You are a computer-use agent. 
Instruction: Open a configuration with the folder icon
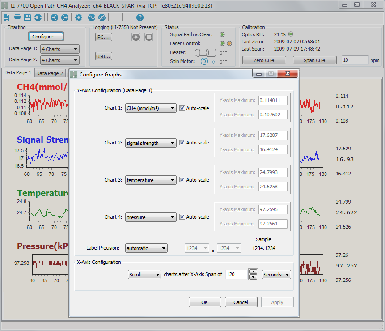(17, 17)
